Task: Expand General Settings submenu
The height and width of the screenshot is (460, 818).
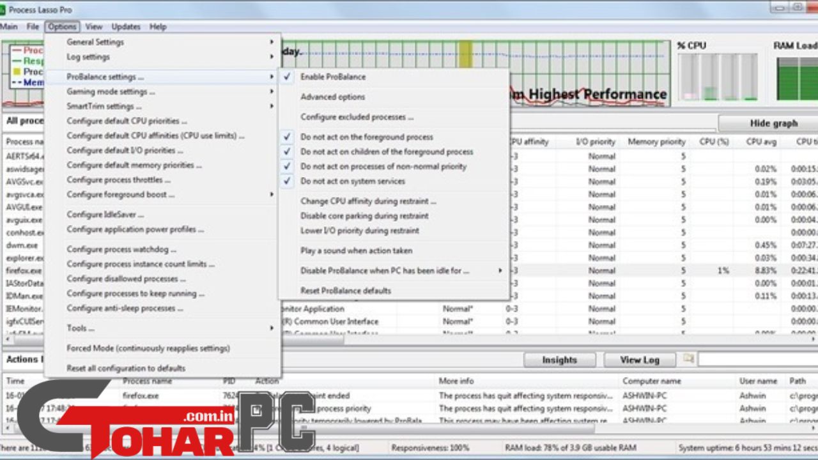Action: point(163,42)
